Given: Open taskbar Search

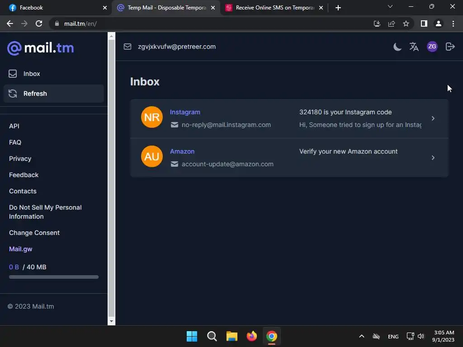Looking at the screenshot, I should pos(212,336).
